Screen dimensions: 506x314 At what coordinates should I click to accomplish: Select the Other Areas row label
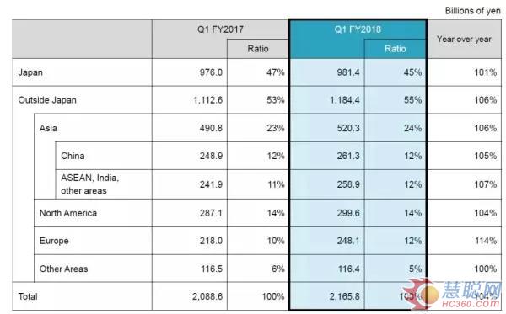63,269
